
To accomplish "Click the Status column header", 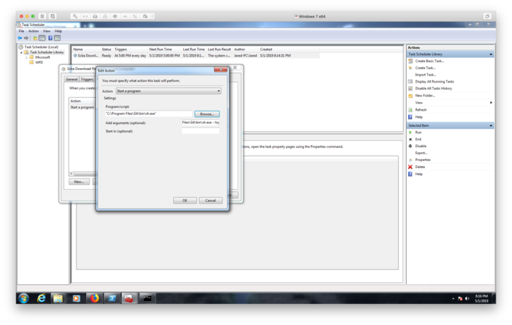I will (x=107, y=49).
